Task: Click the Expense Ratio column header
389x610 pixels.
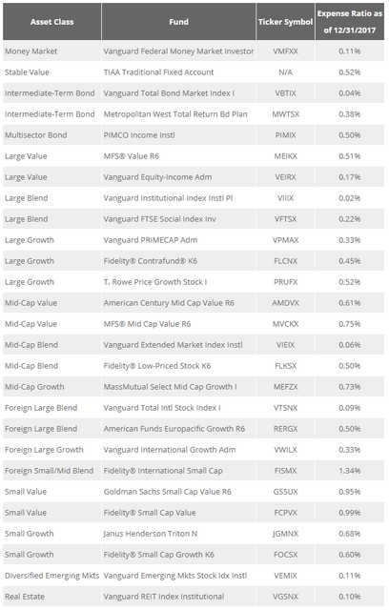Action: [350, 22]
